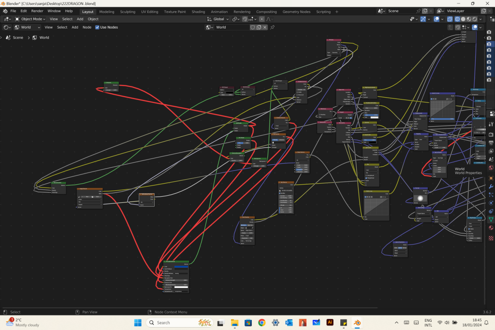Screen dimensions: 495x330
Task: Open the Modifier properties wrench tab
Action: point(491,187)
